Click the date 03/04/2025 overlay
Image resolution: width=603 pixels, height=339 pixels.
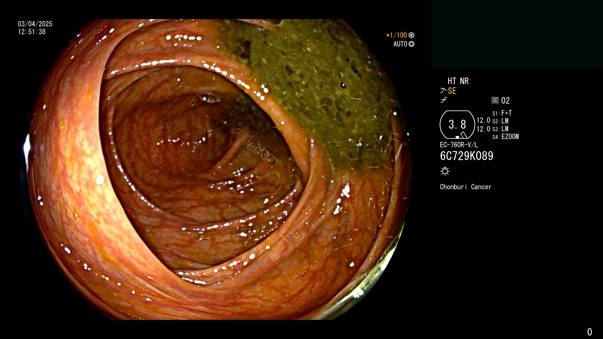point(35,24)
